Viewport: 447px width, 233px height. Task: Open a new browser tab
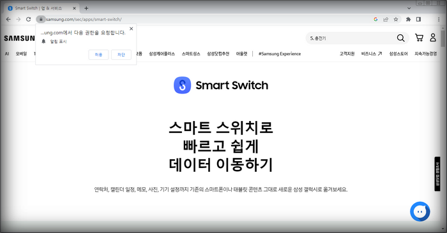(86, 8)
